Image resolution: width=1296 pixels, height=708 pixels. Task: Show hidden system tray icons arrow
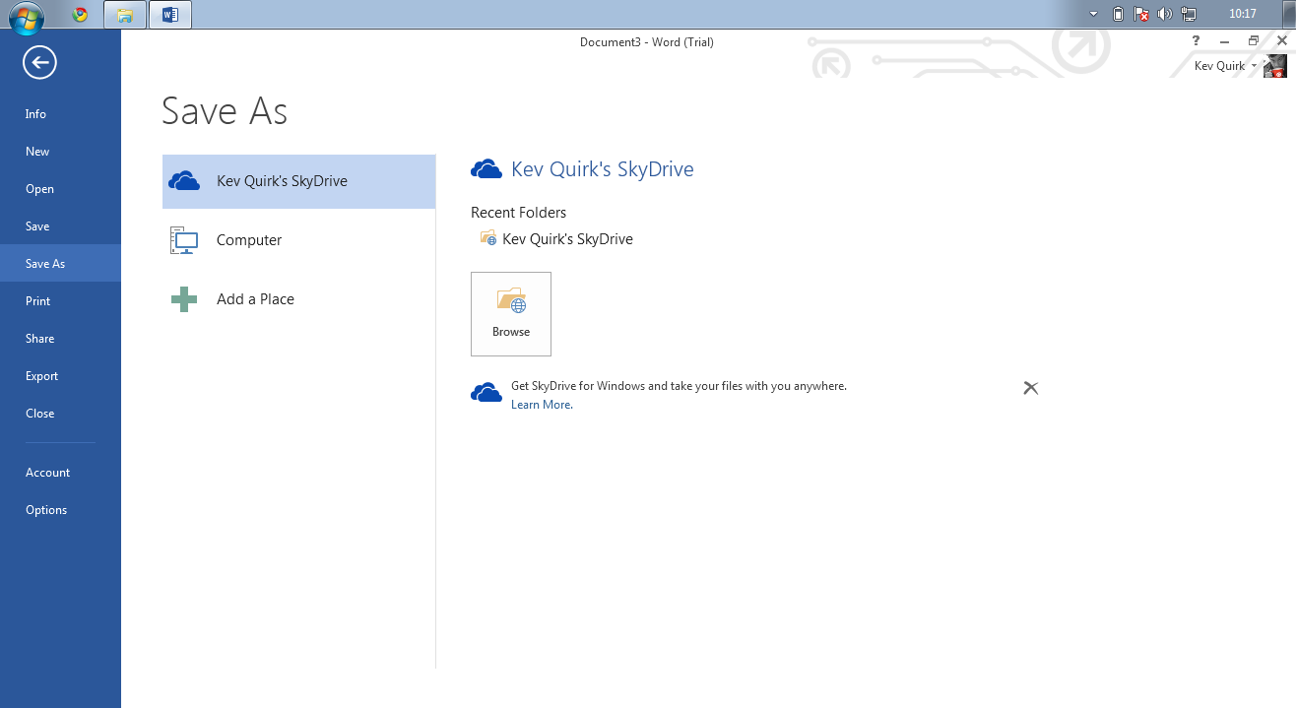click(1093, 15)
